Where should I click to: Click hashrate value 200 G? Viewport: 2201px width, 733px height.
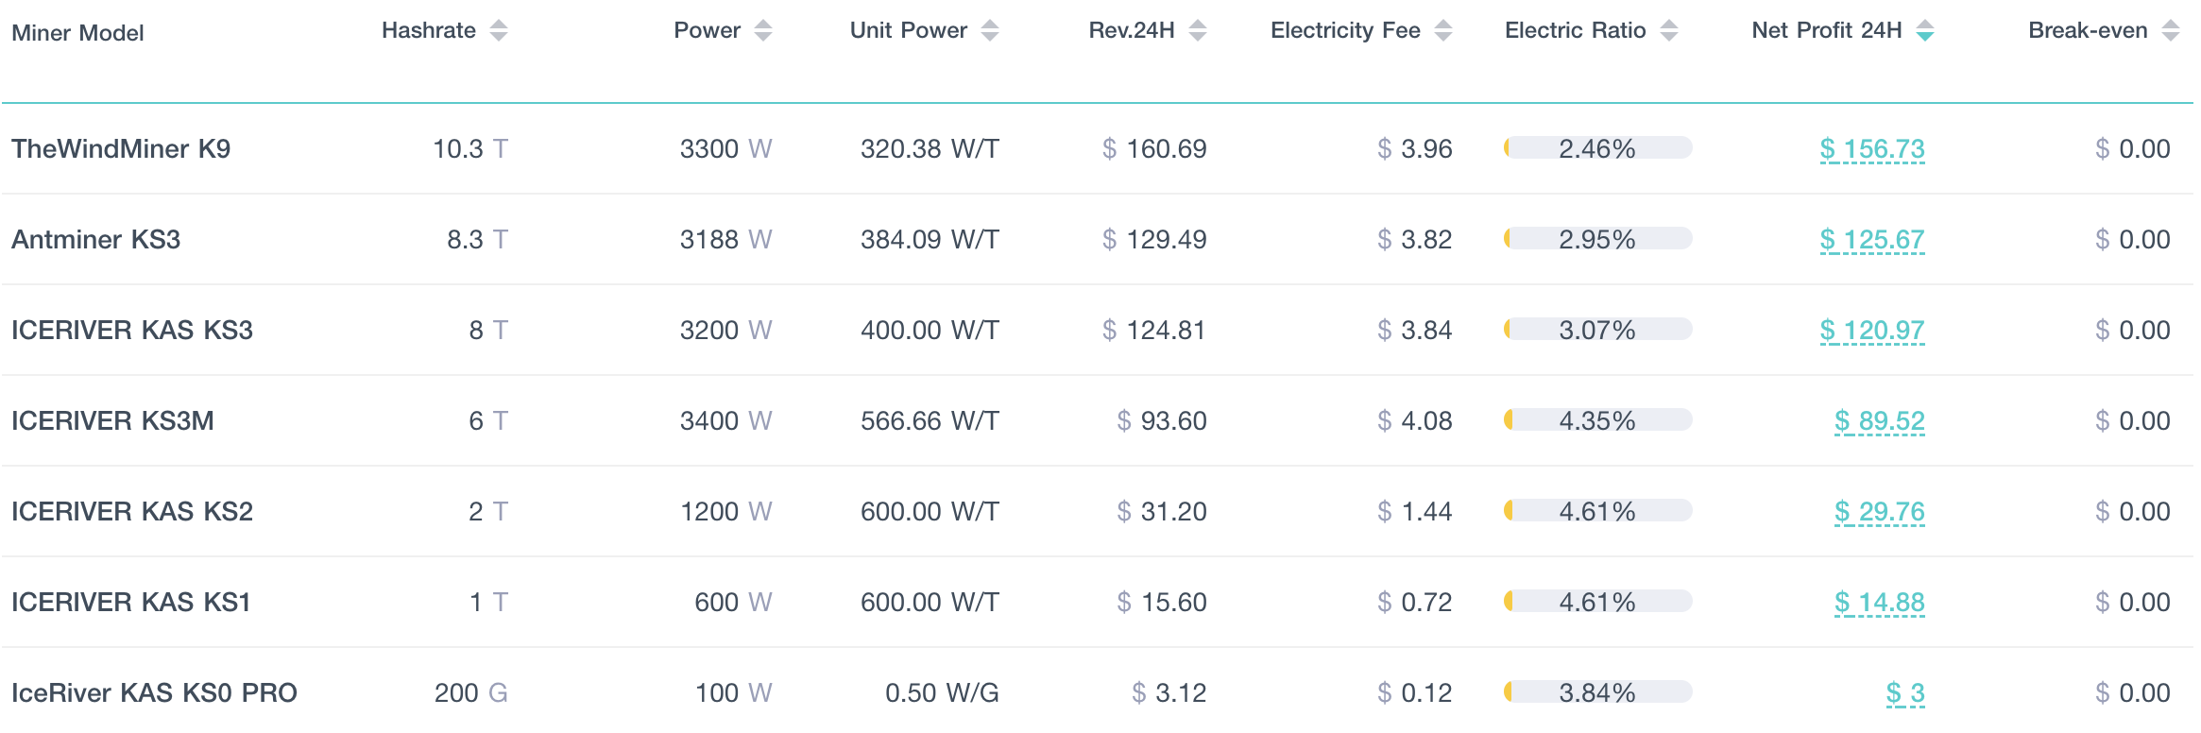471,693
